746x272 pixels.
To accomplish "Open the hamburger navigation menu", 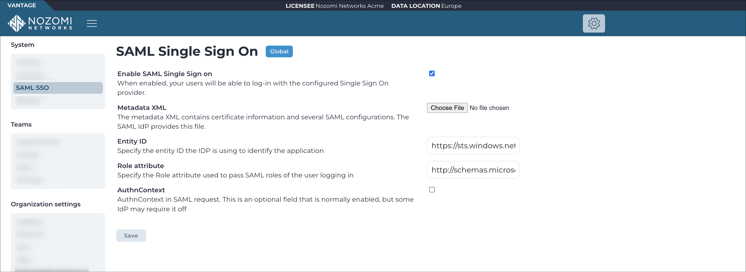I will (92, 23).
